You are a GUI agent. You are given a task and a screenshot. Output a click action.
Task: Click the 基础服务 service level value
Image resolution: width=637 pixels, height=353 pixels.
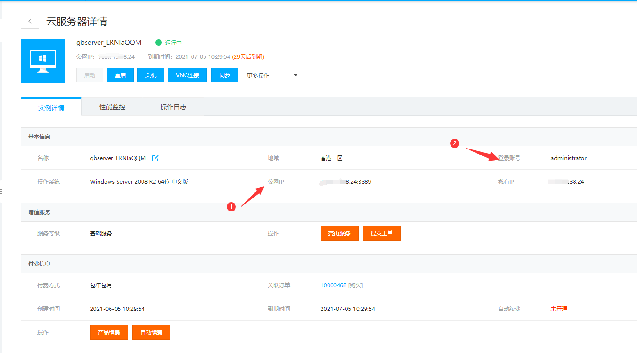tap(101, 234)
